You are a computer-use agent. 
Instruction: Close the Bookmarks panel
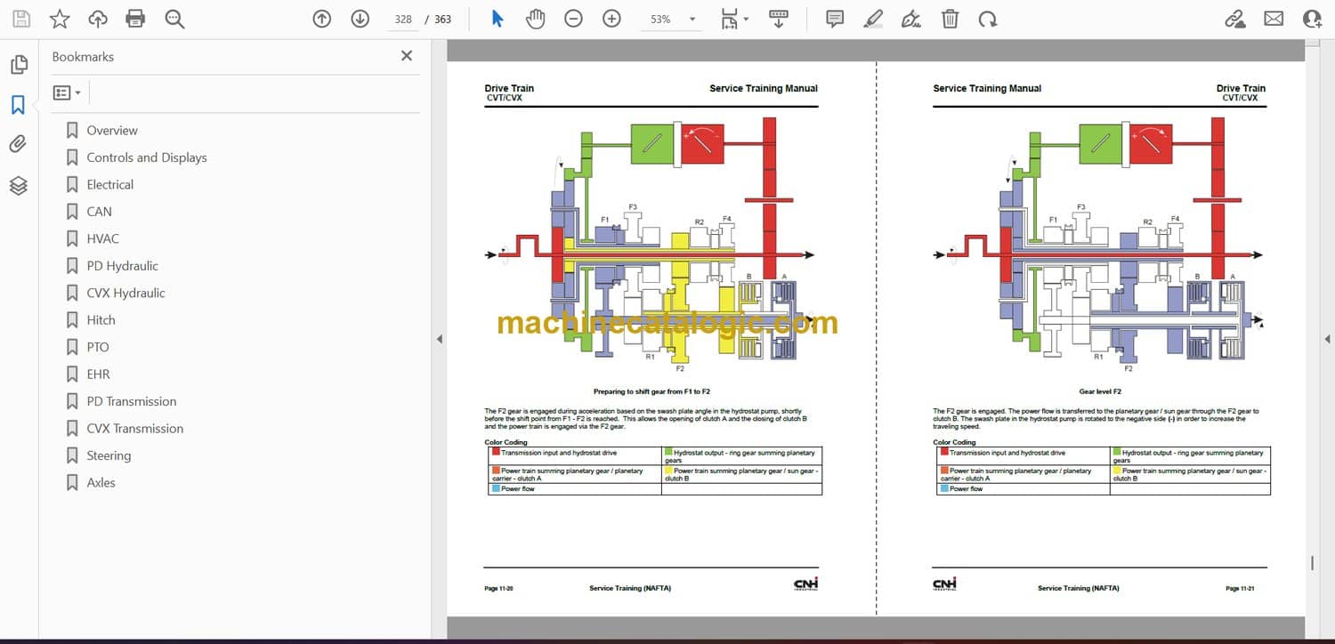(407, 56)
